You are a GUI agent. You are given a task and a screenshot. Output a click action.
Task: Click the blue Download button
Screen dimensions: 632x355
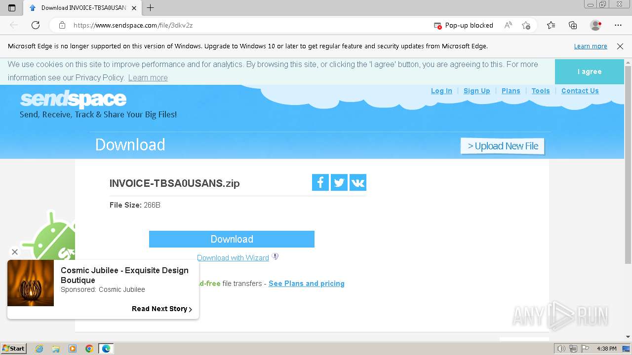(x=232, y=239)
